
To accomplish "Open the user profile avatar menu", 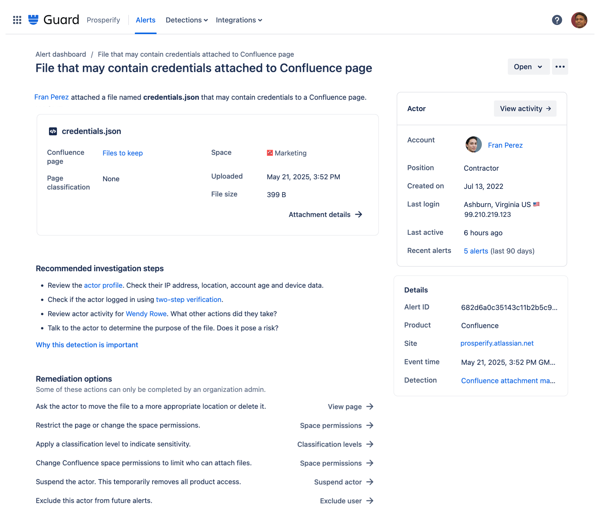I will (x=579, y=20).
